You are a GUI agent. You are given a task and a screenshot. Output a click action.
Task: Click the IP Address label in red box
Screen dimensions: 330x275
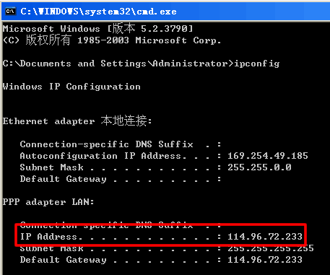[51, 237]
